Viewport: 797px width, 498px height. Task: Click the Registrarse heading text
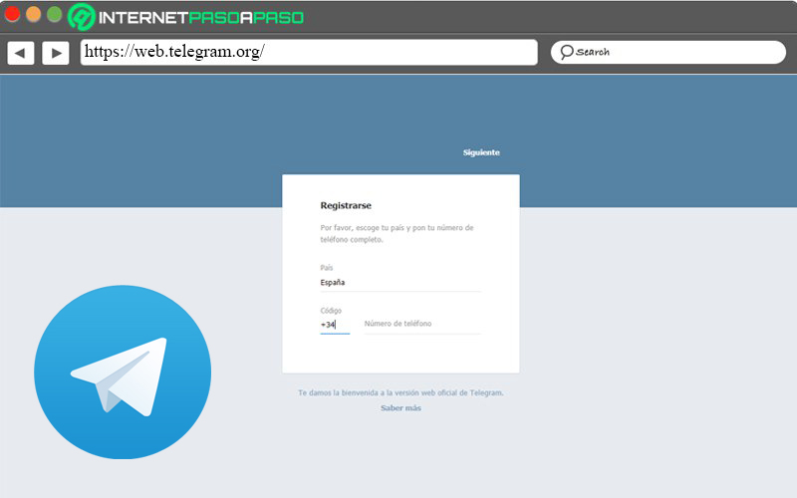(x=346, y=205)
